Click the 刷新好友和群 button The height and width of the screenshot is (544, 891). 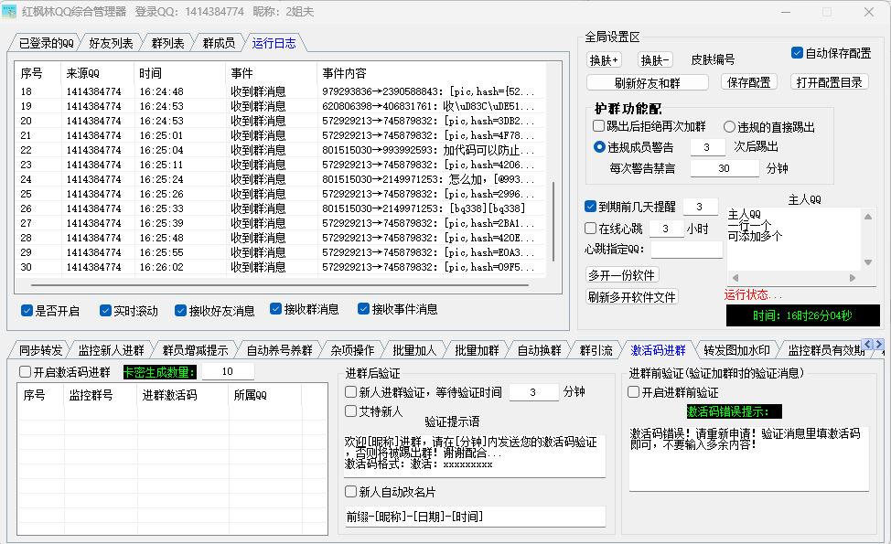(x=648, y=82)
